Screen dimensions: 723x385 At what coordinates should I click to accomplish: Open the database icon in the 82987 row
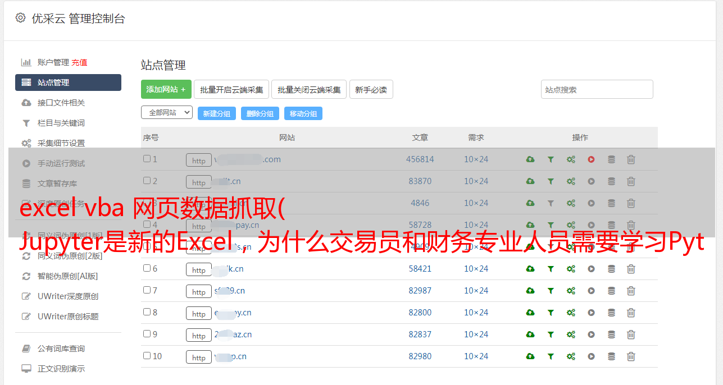pyautogui.click(x=611, y=291)
